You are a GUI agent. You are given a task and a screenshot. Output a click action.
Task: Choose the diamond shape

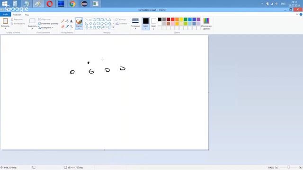tap(90, 24)
